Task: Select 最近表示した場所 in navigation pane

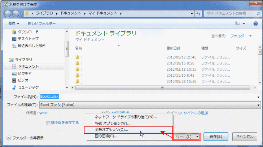Action: tap(29, 45)
